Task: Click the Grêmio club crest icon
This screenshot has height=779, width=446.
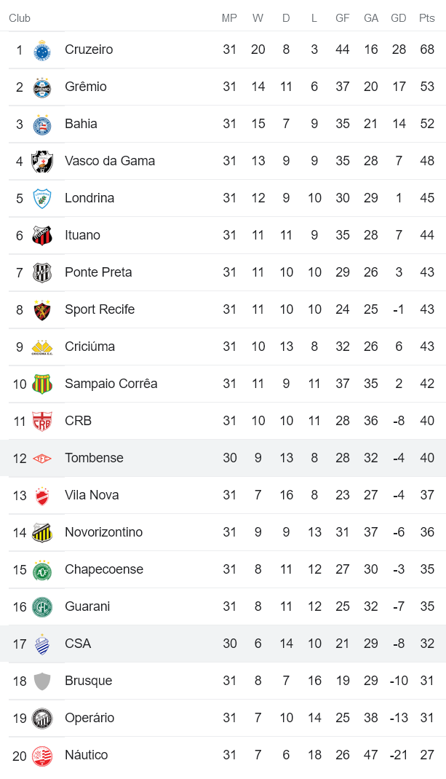Action: pyautogui.click(x=42, y=87)
